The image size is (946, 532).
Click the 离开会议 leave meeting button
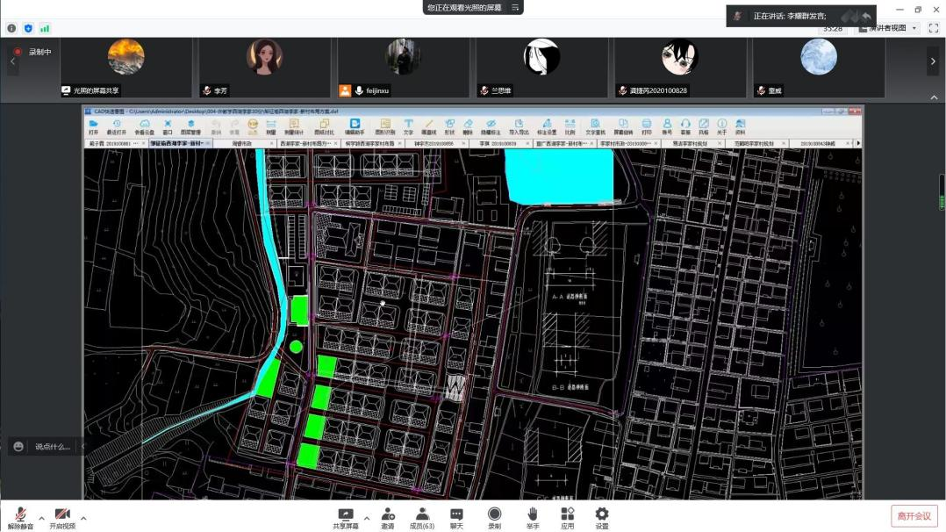914,516
